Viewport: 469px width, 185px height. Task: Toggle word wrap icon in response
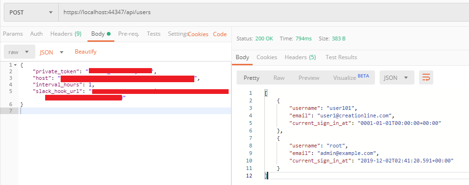(426, 77)
